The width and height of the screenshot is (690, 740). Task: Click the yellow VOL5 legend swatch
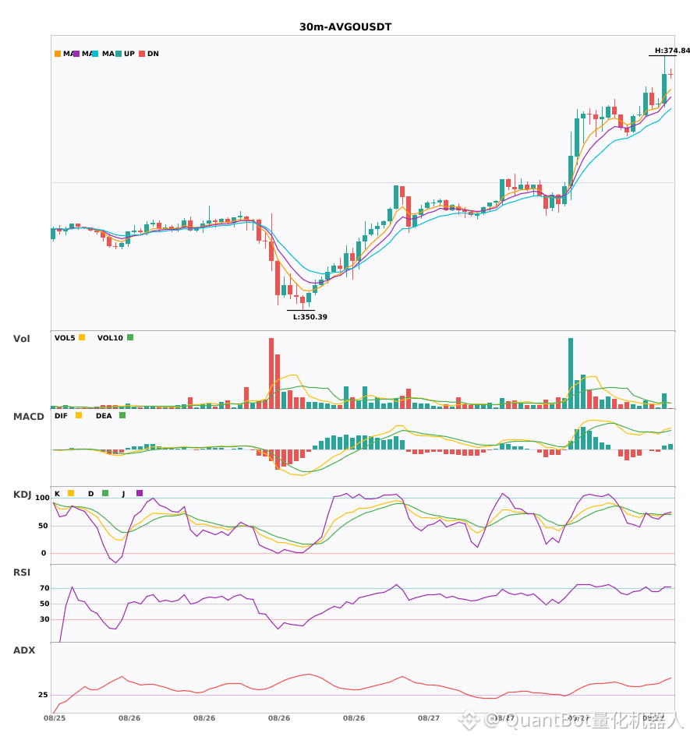(x=82, y=337)
